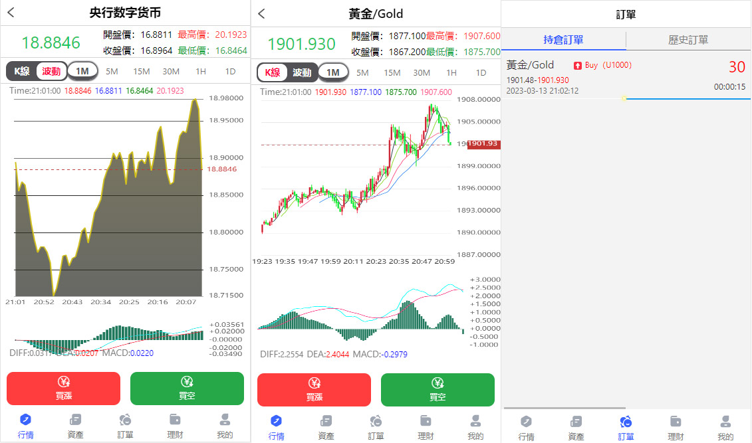Open 我的 icon in 央行数字货币 panel
The width and height of the screenshot is (752, 443).
click(x=225, y=420)
